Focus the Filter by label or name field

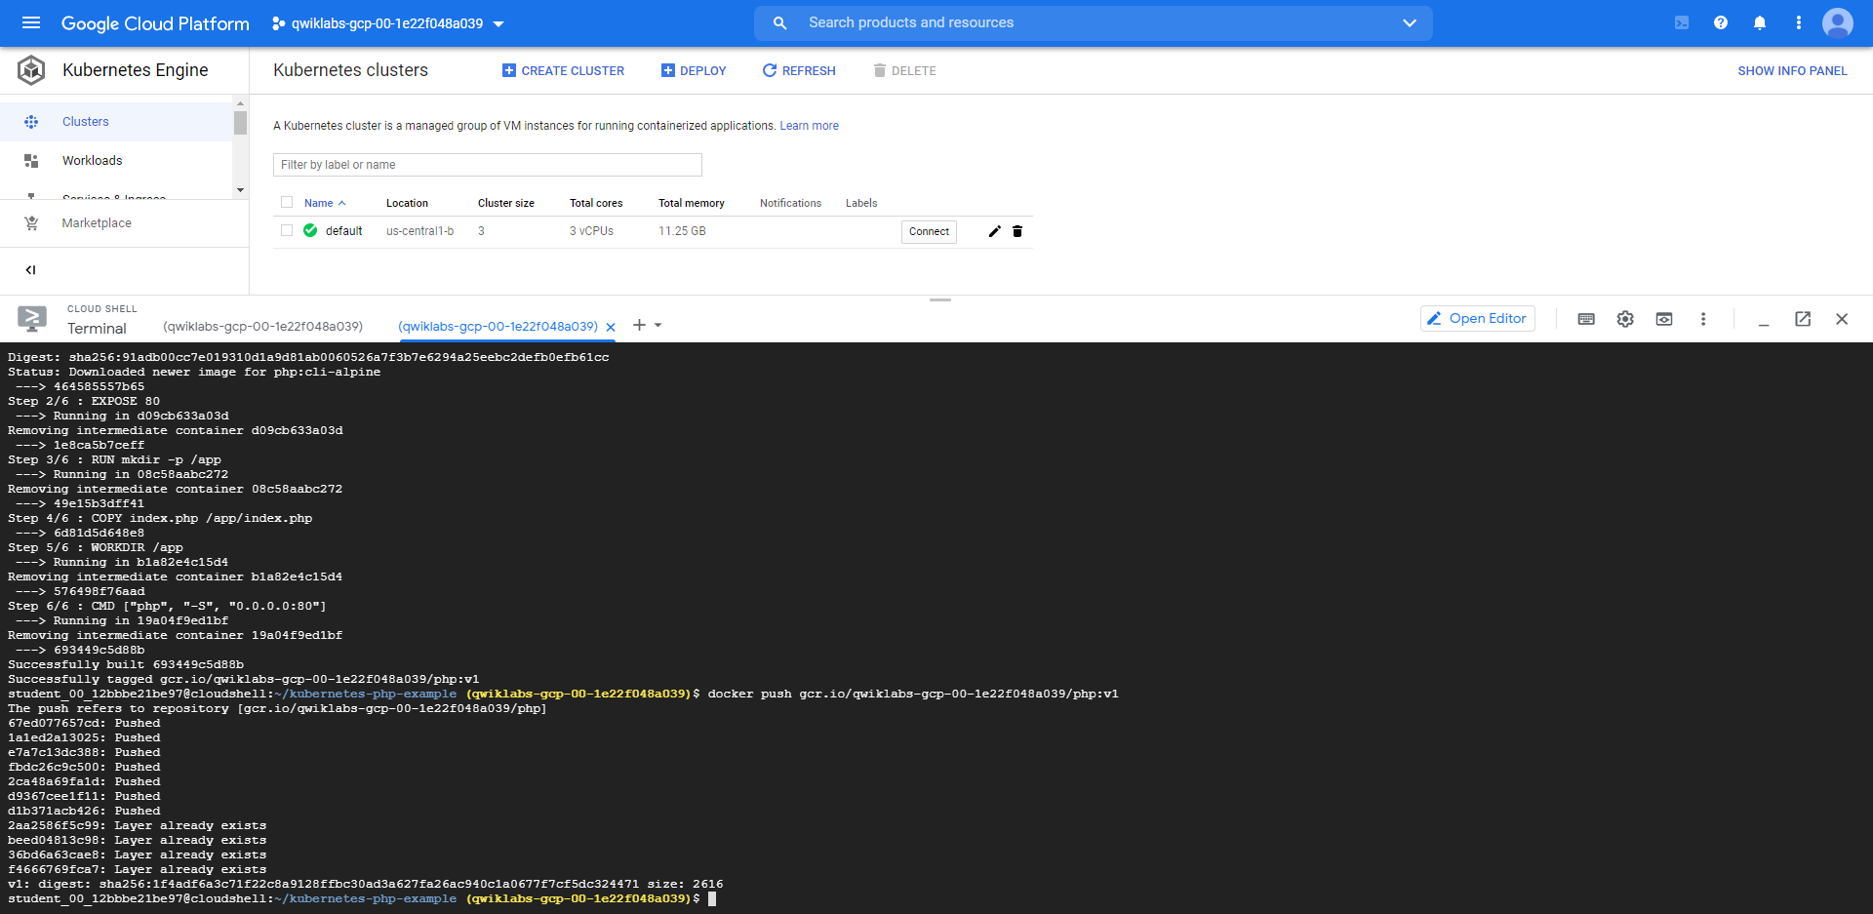click(x=488, y=165)
